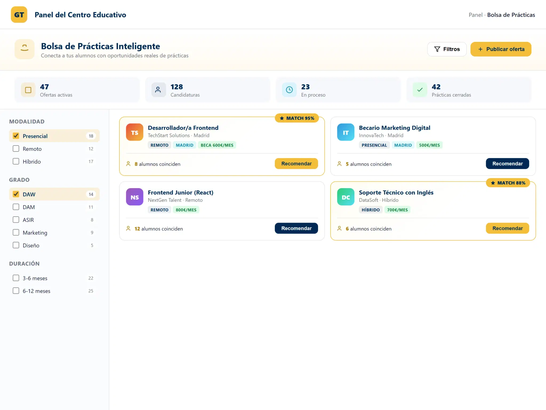Open the Frontend Junior (React) offer title
Image resolution: width=546 pixels, height=410 pixels.
pyautogui.click(x=180, y=192)
